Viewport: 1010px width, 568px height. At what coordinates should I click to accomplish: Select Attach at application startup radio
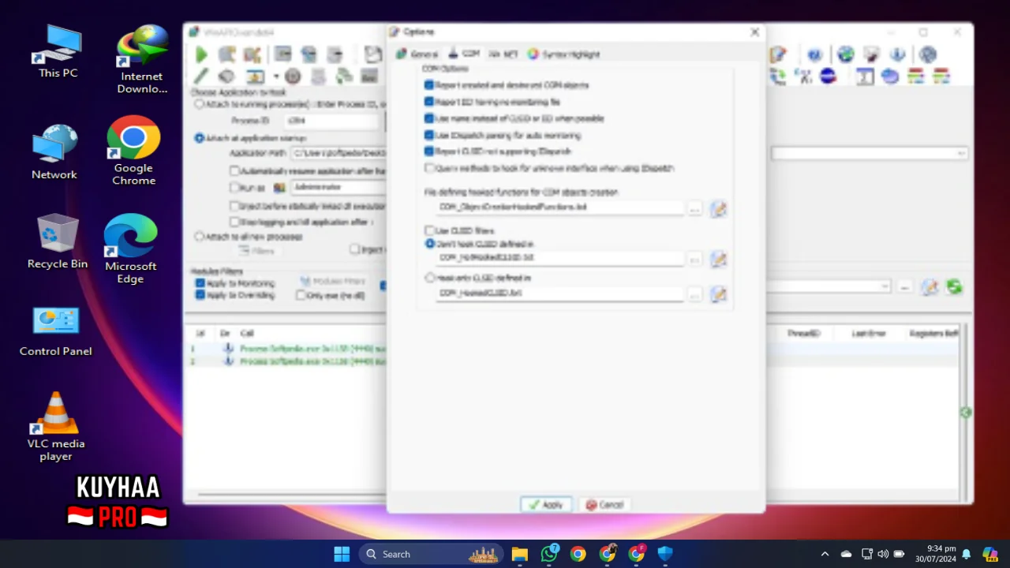click(x=199, y=137)
